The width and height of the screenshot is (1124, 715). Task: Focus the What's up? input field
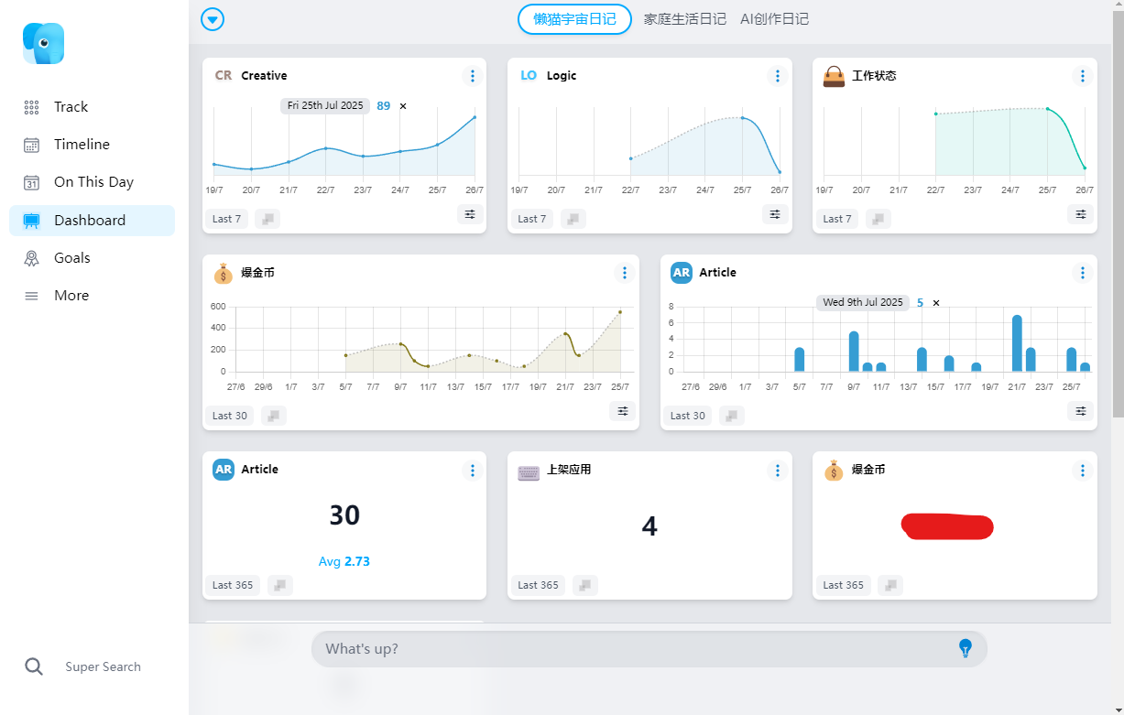click(649, 648)
